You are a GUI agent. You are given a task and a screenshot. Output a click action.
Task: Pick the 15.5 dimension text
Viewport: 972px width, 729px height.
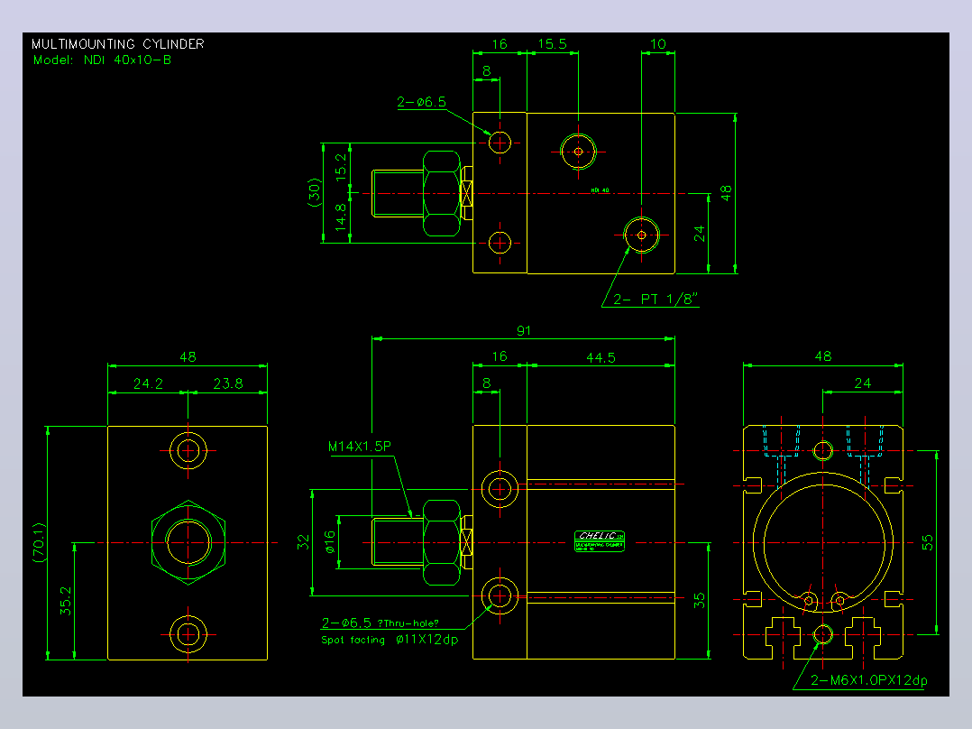[553, 44]
